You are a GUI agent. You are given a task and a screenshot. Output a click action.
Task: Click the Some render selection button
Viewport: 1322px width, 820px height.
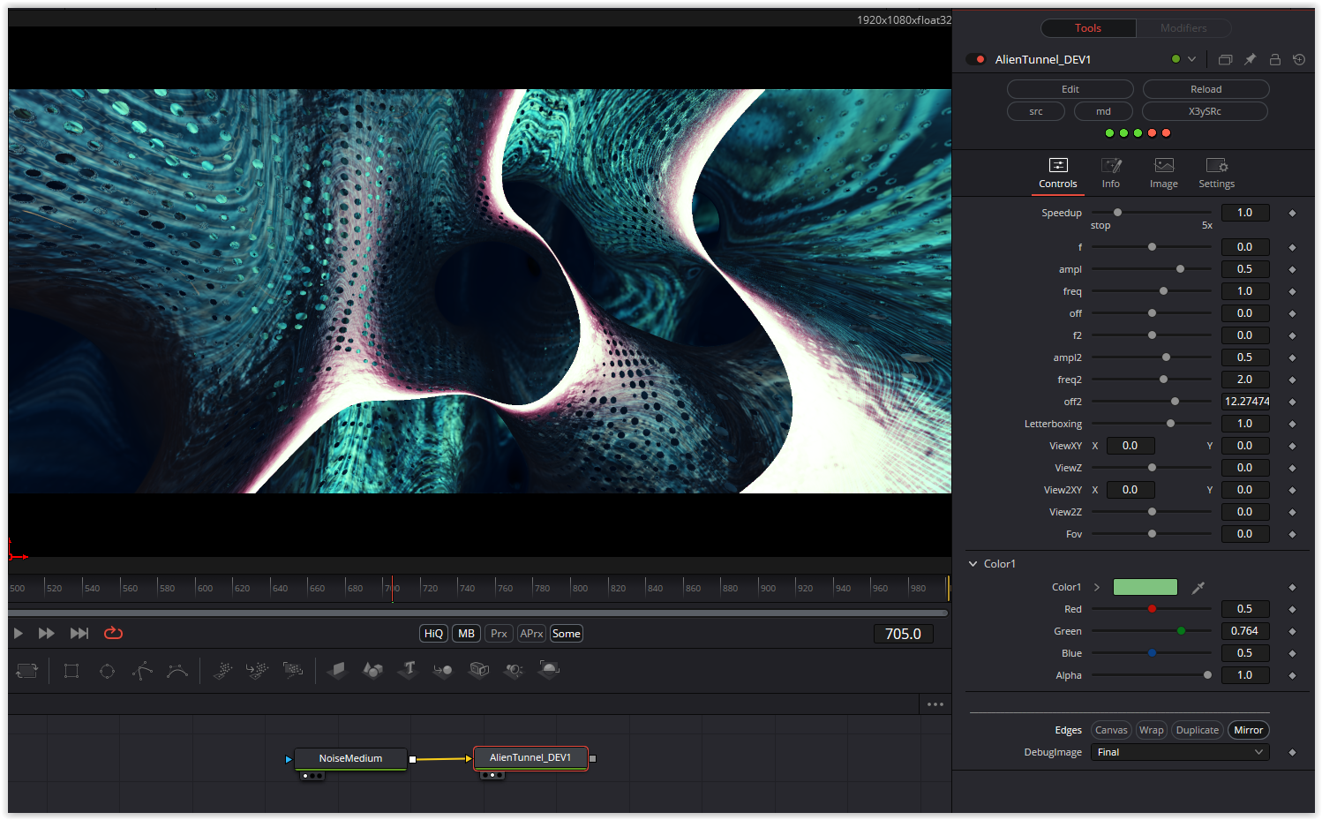(x=566, y=634)
